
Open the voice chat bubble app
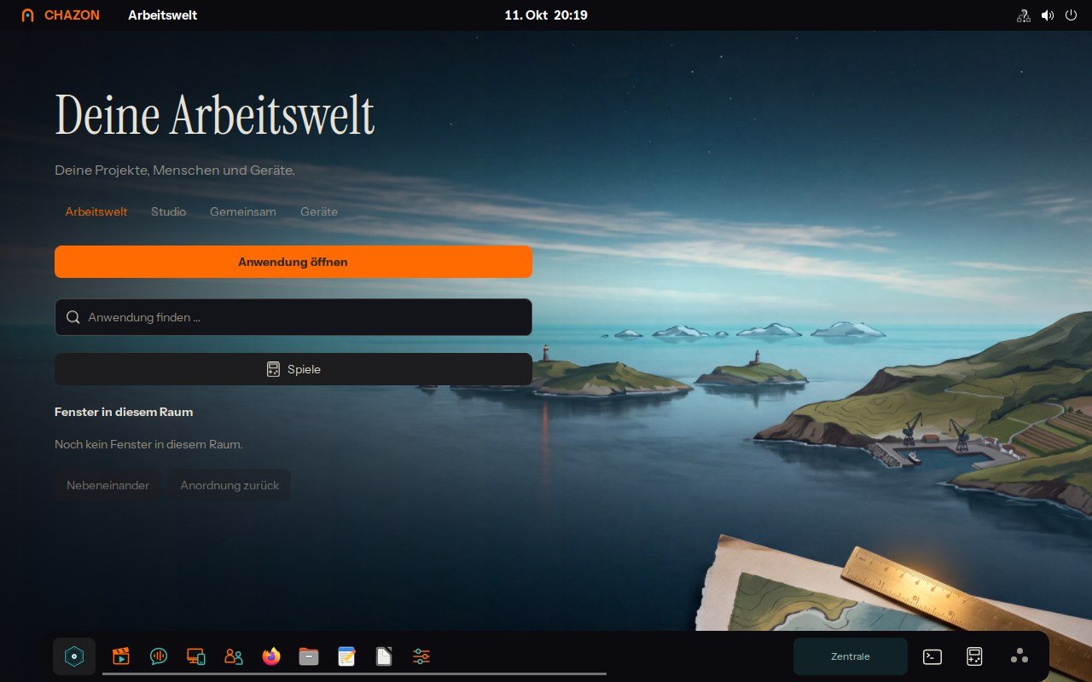point(159,656)
